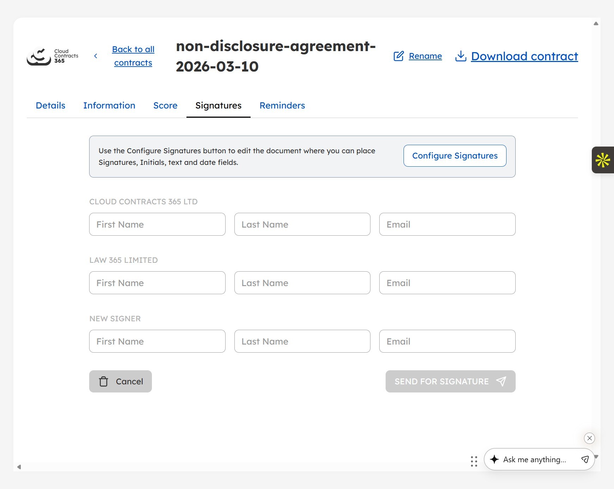Open the Information tab

pos(109,106)
